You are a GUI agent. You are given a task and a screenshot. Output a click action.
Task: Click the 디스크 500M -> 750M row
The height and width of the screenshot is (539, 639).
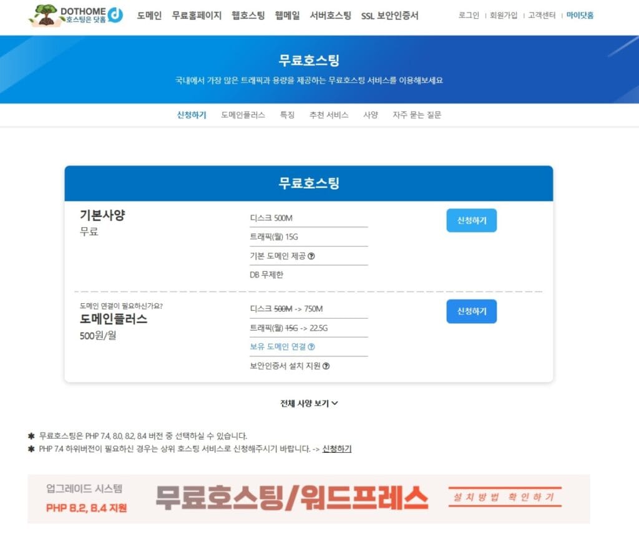pos(308,309)
